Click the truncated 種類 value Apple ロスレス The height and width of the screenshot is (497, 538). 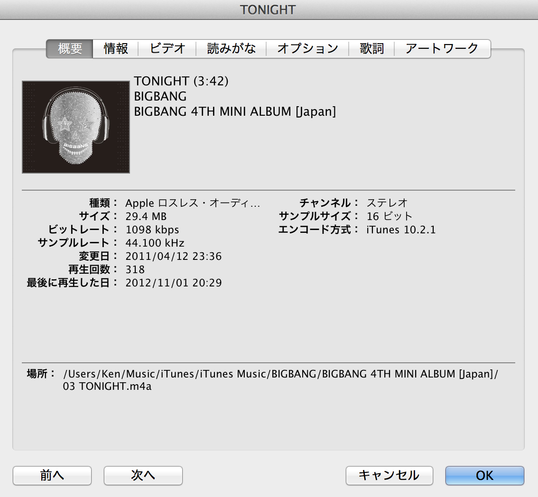click(x=193, y=203)
